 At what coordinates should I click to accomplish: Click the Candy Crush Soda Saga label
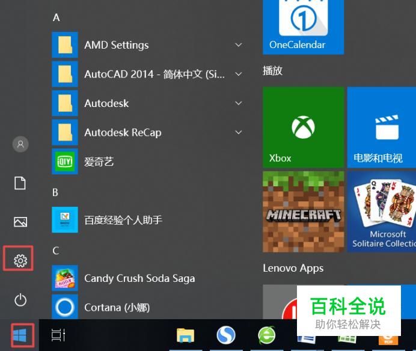139,278
